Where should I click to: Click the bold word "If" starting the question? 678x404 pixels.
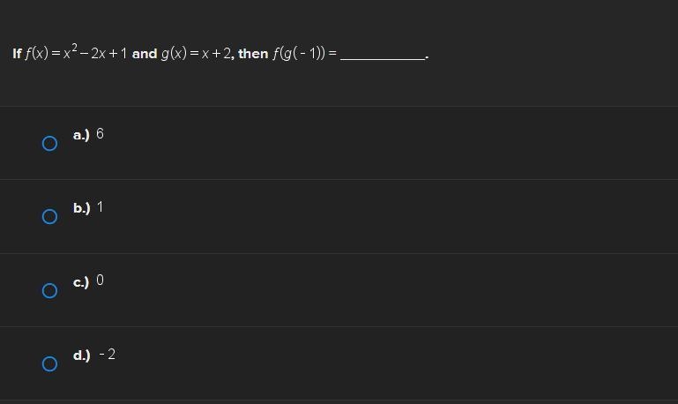coord(17,54)
